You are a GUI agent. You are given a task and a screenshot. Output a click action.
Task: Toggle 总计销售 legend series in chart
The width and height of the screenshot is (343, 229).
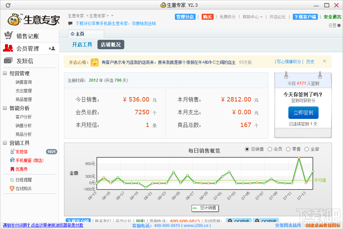pyautogui.click(x=205, y=208)
